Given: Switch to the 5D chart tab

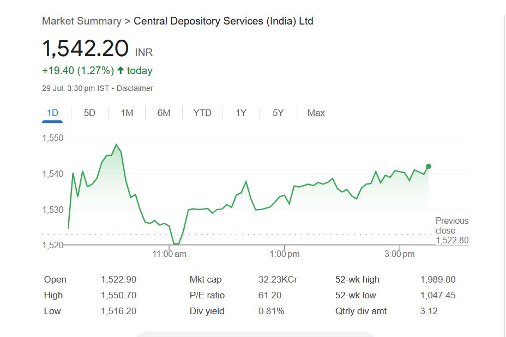Looking at the screenshot, I should tap(89, 113).
